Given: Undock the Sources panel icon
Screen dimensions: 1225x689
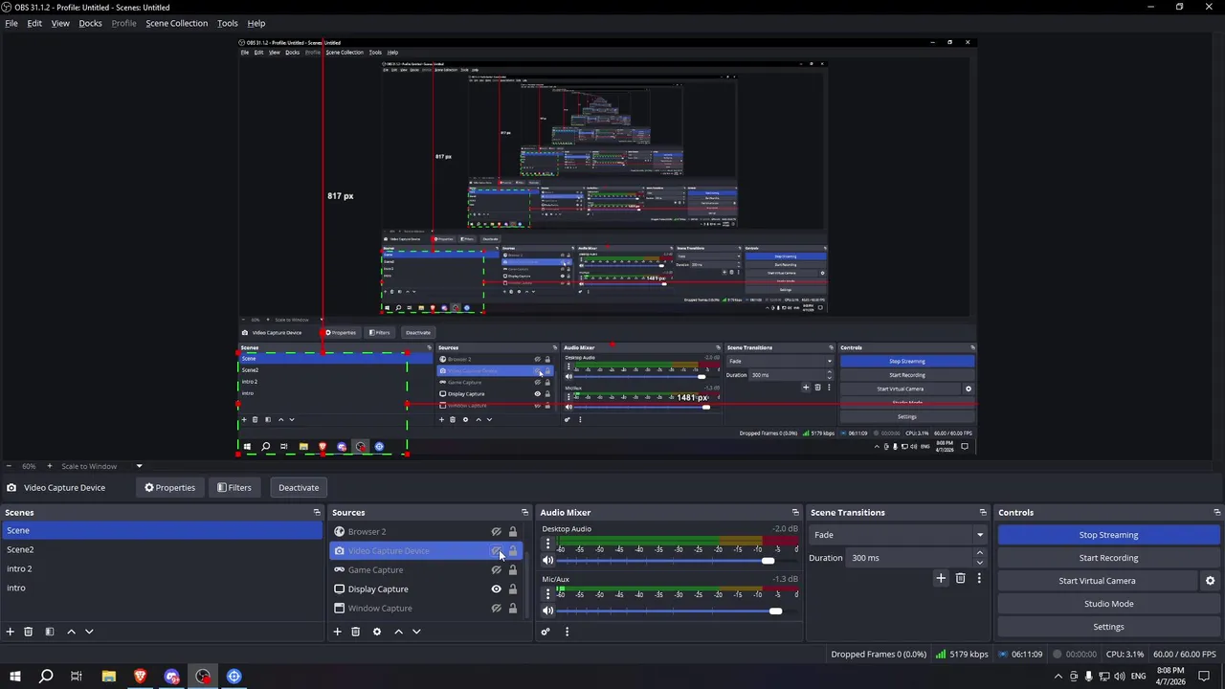Looking at the screenshot, I should pyautogui.click(x=524, y=513).
